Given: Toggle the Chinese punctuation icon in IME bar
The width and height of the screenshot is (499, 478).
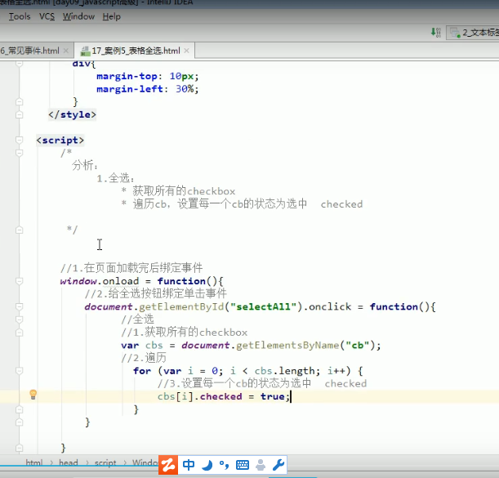Looking at the screenshot, I should click(224, 465).
